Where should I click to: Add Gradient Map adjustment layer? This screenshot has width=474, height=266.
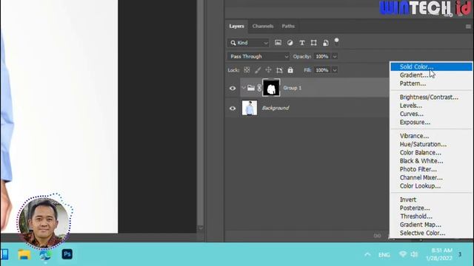(x=431, y=225)
